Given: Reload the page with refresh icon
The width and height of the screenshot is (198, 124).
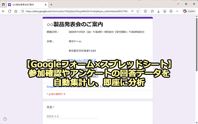Looking at the screenshot, I should click(9, 11).
